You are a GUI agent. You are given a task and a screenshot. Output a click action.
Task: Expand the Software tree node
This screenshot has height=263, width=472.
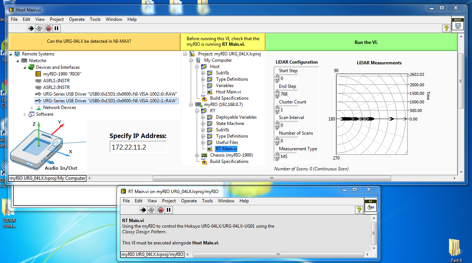click(x=25, y=114)
